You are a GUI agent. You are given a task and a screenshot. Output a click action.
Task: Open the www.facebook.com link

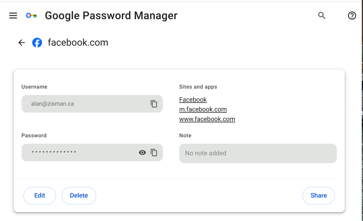click(207, 119)
